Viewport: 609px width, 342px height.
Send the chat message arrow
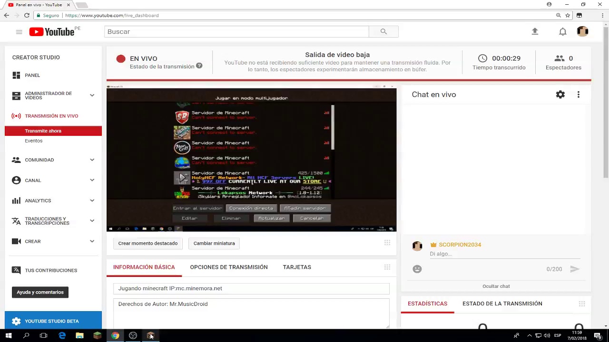pyautogui.click(x=575, y=269)
